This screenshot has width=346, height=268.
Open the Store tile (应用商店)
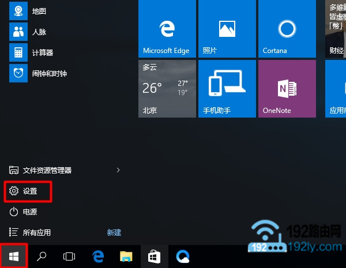tap(336, 89)
